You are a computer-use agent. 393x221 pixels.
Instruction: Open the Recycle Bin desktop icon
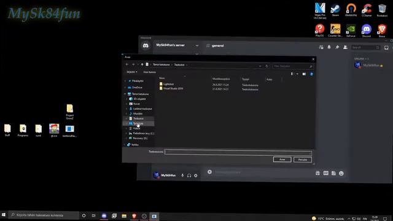click(x=382, y=10)
